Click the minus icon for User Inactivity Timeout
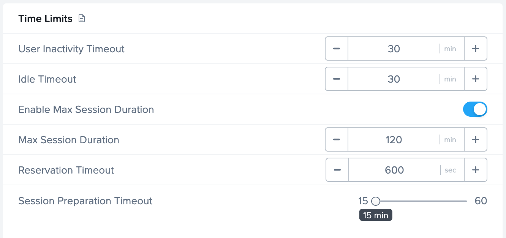The image size is (506, 238). tap(337, 49)
